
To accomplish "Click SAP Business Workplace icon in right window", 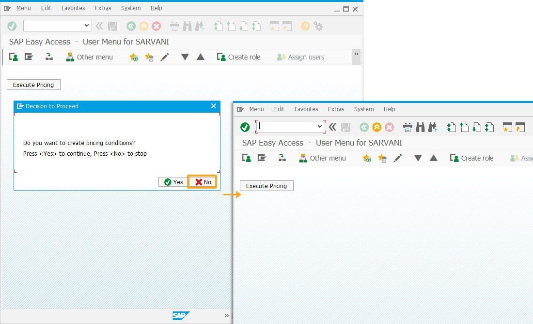I will 282,158.
